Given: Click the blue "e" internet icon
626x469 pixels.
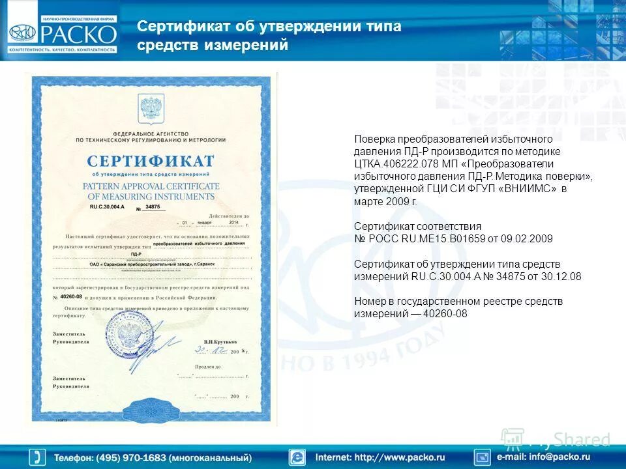Looking at the screenshot, I should click(297, 455).
